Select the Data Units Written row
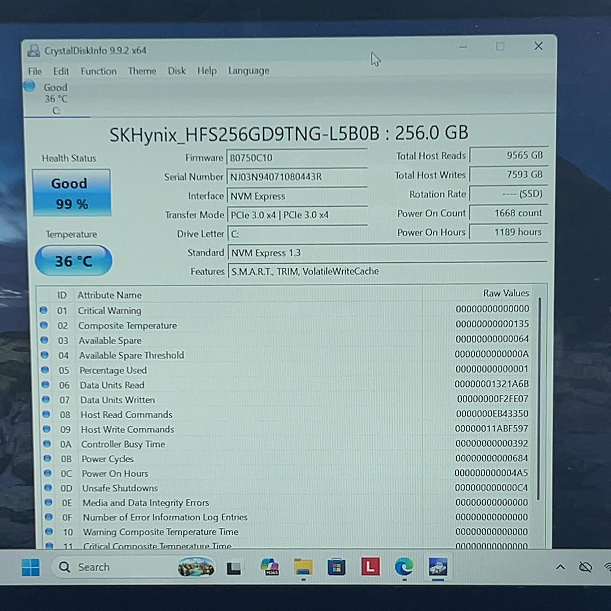This screenshot has height=611, width=611. click(285, 400)
